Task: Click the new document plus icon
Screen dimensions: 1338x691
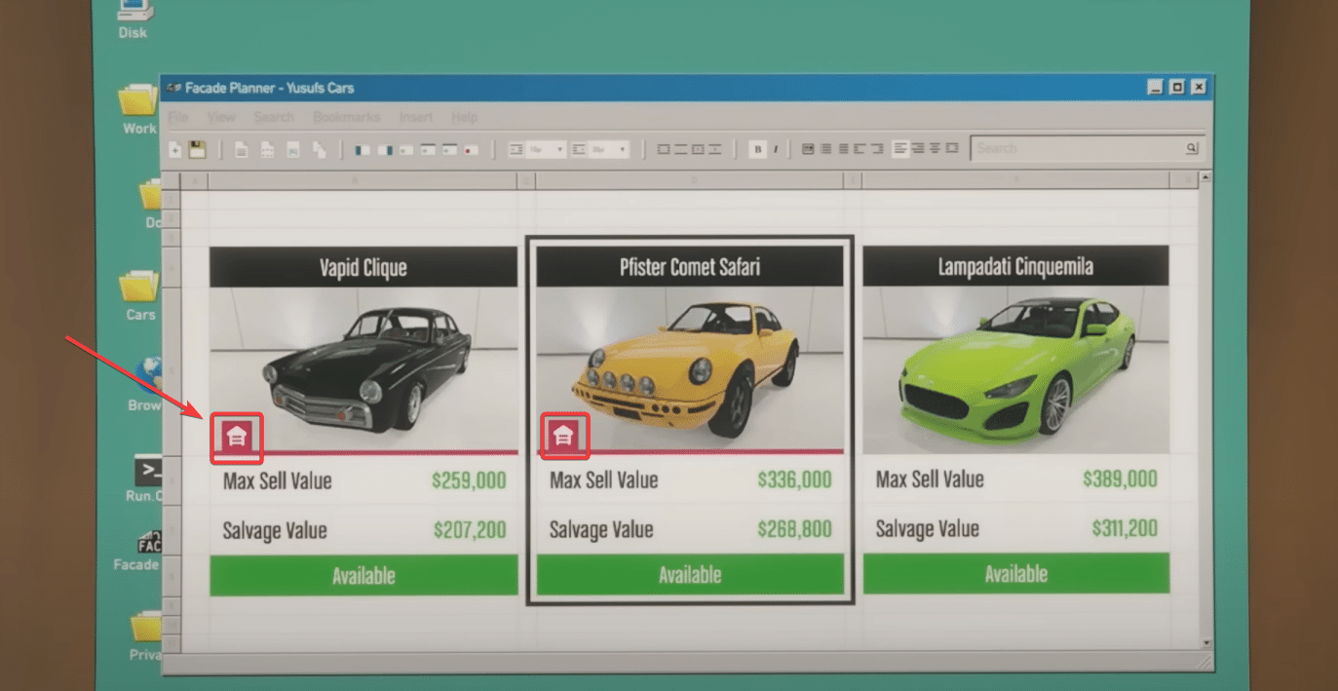Action: [175, 149]
